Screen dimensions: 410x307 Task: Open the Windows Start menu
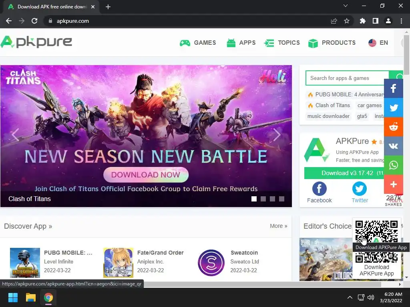13,297
